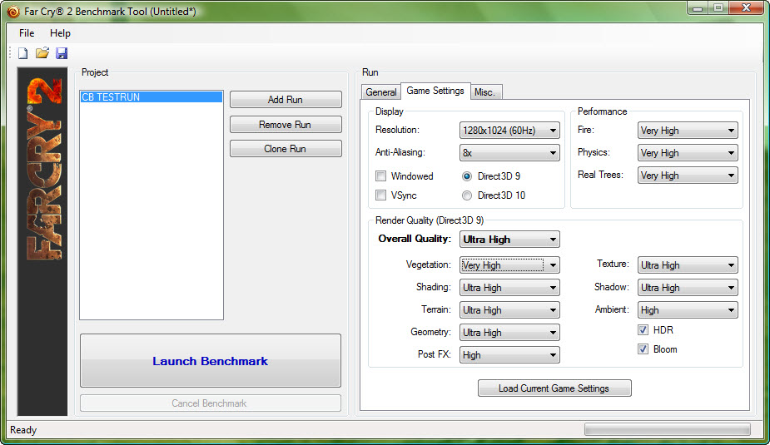This screenshot has height=445, width=770.
Task: Enable the VSync checkbox
Action: [x=380, y=195]
